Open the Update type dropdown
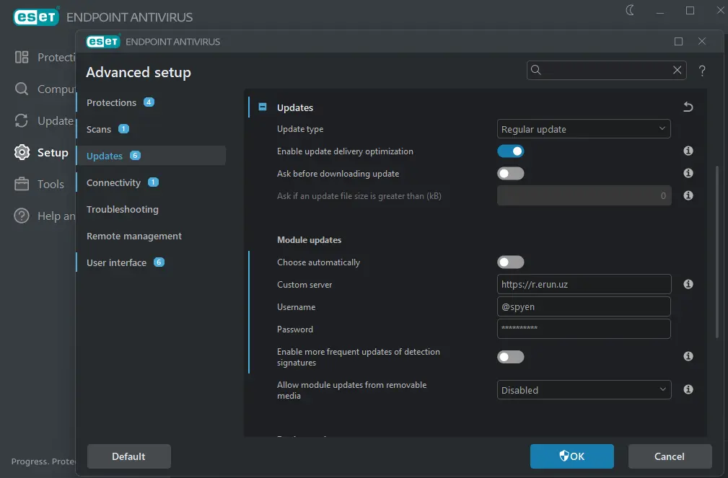 [x=584, y=129]
